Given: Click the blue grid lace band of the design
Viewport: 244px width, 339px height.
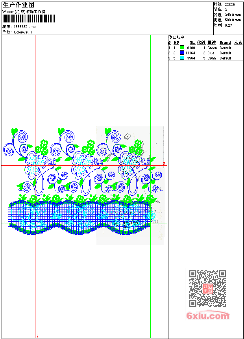Looking at the screenshot, I should pyautogui.click(x=80, y=217).
